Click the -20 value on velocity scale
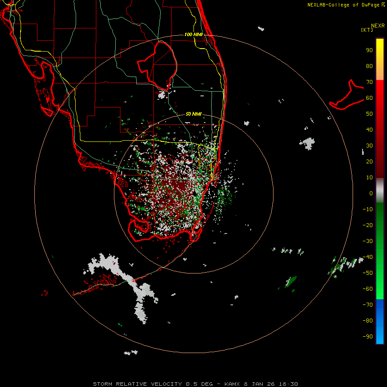Viewport: 387px width, 387px height. click(368, 225)
